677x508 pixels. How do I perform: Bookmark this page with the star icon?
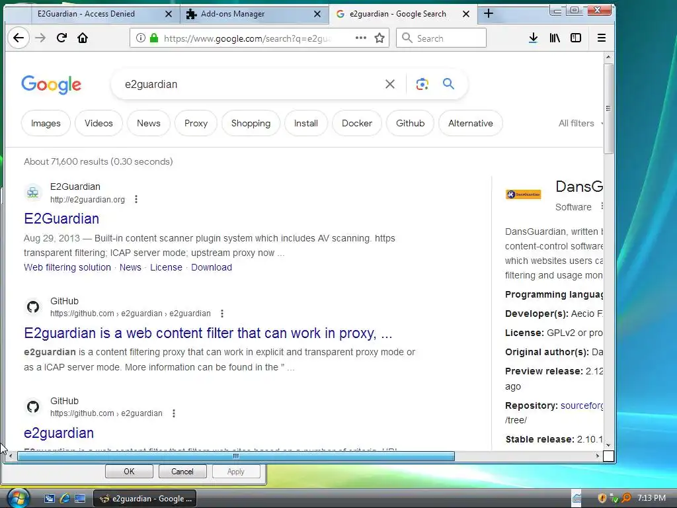point(379,38)
